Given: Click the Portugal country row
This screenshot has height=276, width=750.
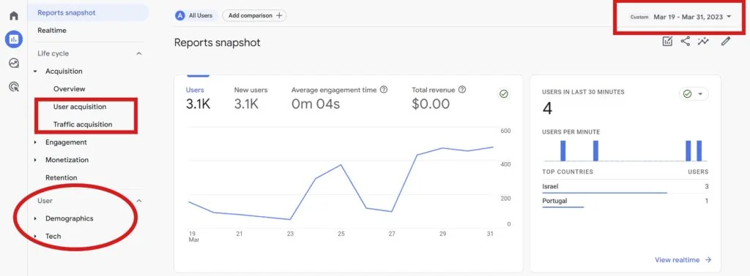Looking at the screenshot, I should (625, 202).
